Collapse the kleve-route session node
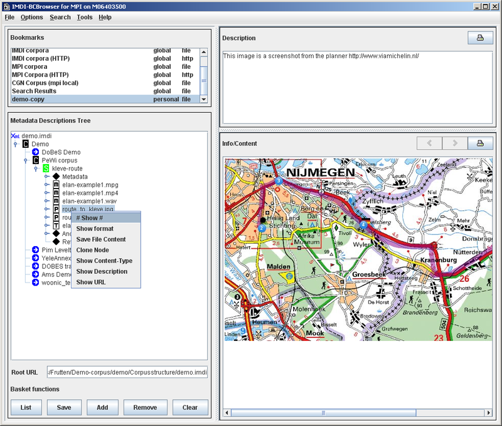 pyautogui.click(x=36, y=169)
